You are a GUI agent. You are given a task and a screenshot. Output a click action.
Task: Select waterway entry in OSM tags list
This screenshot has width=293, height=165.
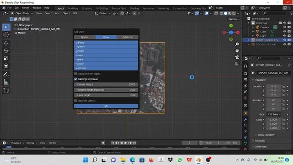point(106,68)
